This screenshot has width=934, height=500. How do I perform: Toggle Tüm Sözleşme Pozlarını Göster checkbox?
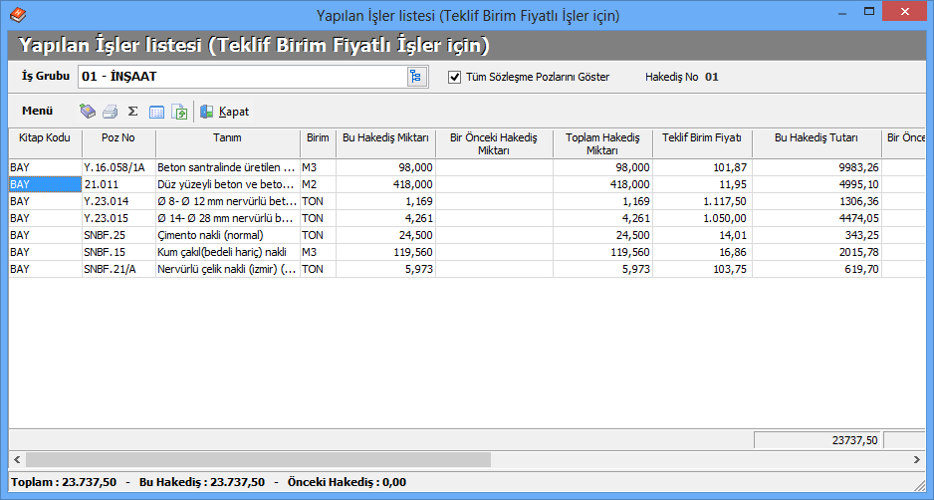[x=455, y=77]
